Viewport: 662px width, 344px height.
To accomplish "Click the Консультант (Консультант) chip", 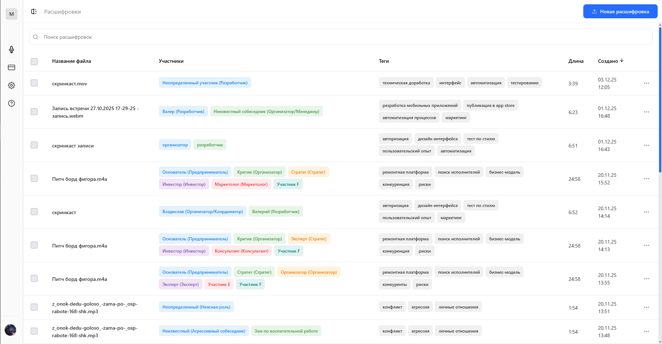I will [x=242, y=251].
